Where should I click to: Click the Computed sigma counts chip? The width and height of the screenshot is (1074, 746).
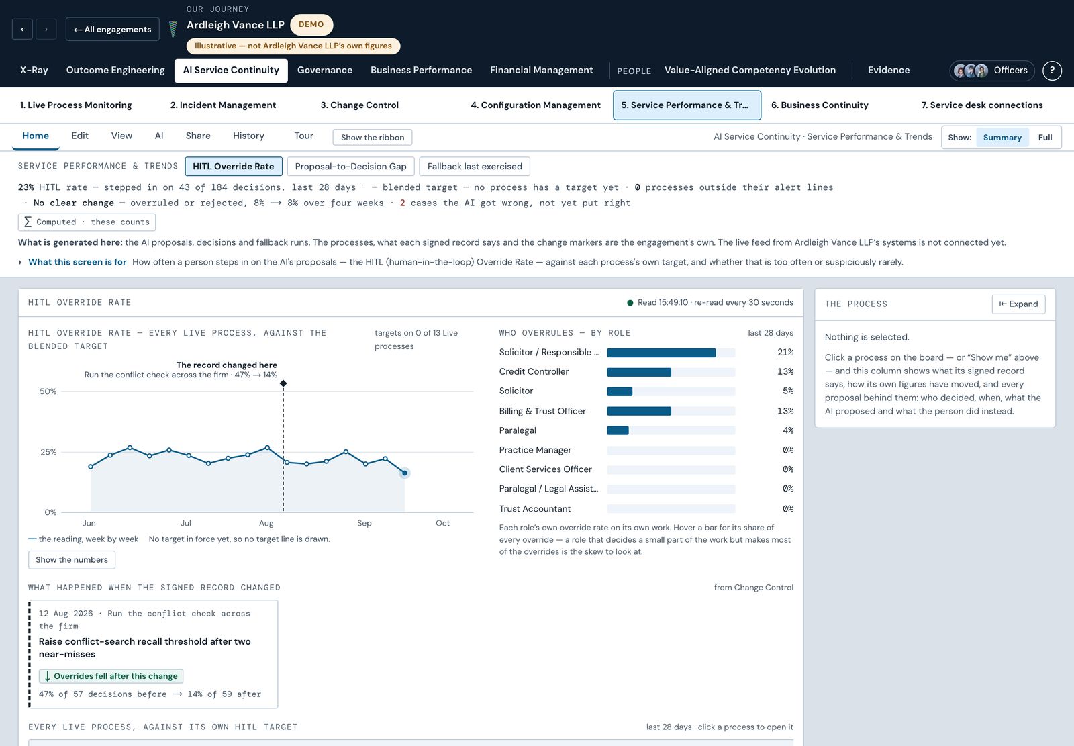click(87, 222)
